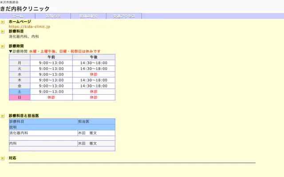Open the 医師の紹介 tab
Viewport: 284px width, 177px height.
point(89,16)
